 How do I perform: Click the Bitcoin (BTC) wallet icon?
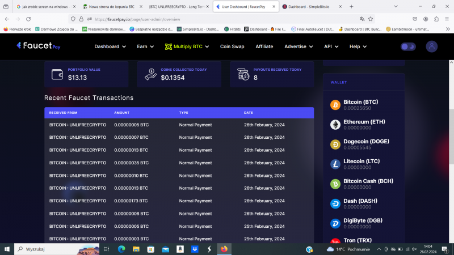coord(335,105)
